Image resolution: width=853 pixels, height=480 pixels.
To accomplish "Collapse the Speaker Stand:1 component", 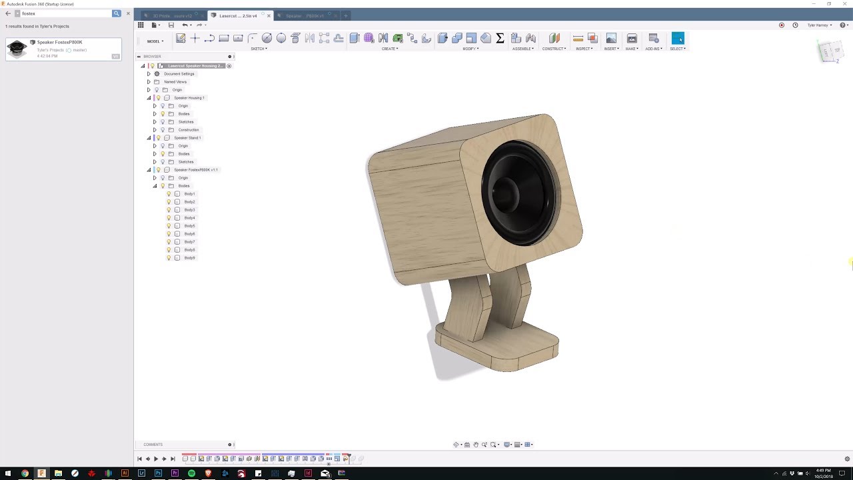I will tap(149, 138).
